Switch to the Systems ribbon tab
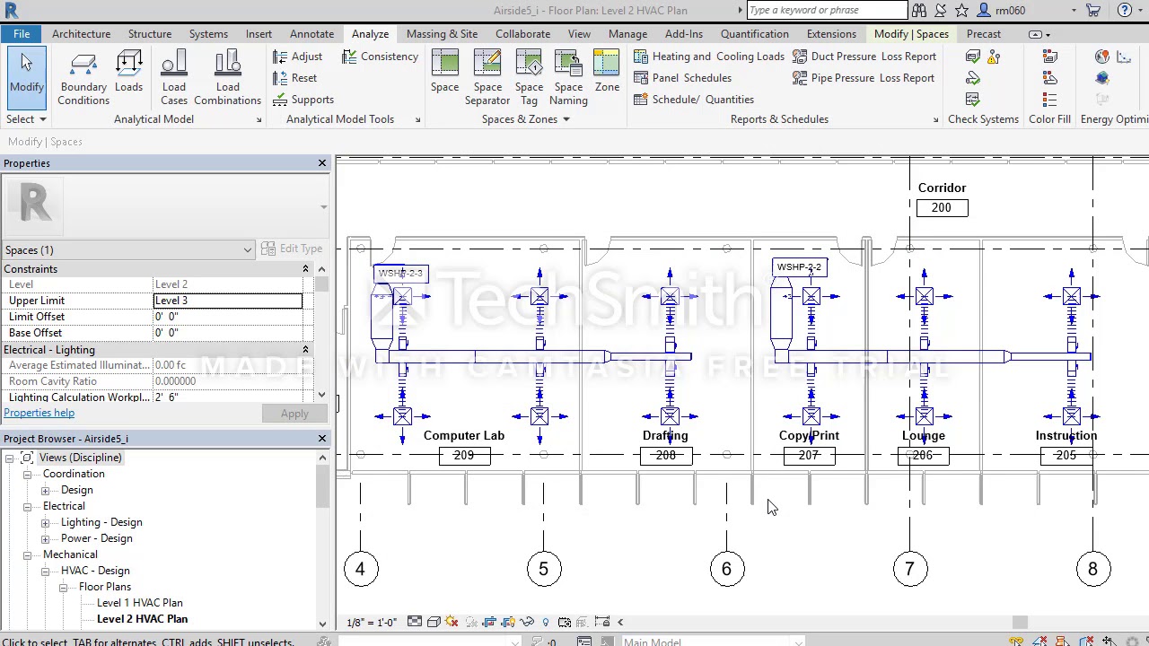1149x646 pixels. click(x=208, y=34)
